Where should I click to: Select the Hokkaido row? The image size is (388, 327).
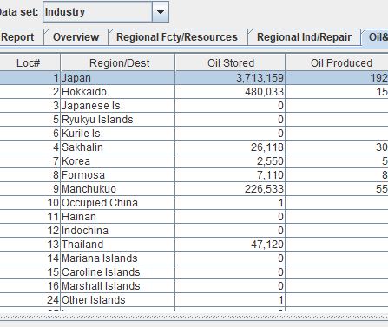coord(194,92)
